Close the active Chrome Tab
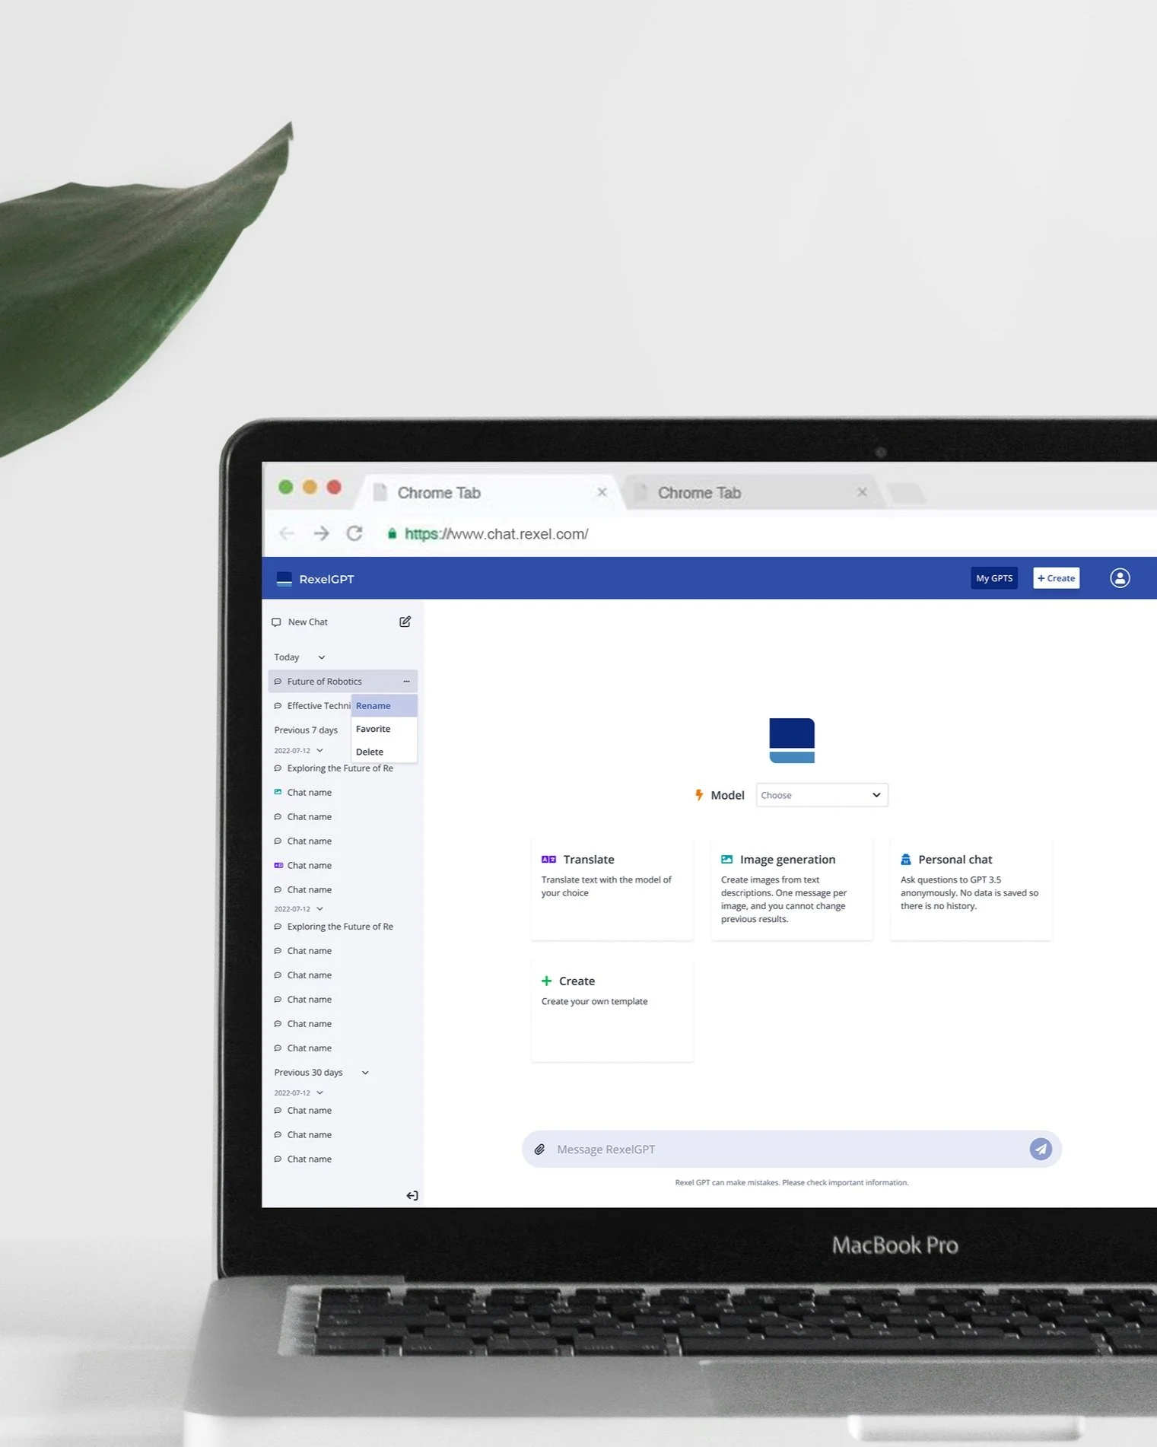Screen dimensions: 1157x1447 pos(602,492)
